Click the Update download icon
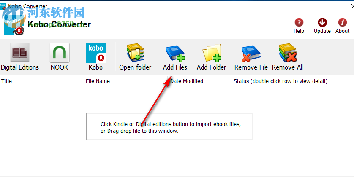The height and width of the screenshot is (177, 354). (x=322, y=22)
